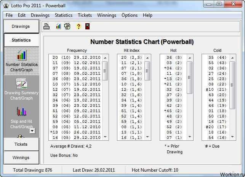Click Hot Number Cutoff: 10 status entry

coord(155,170)
